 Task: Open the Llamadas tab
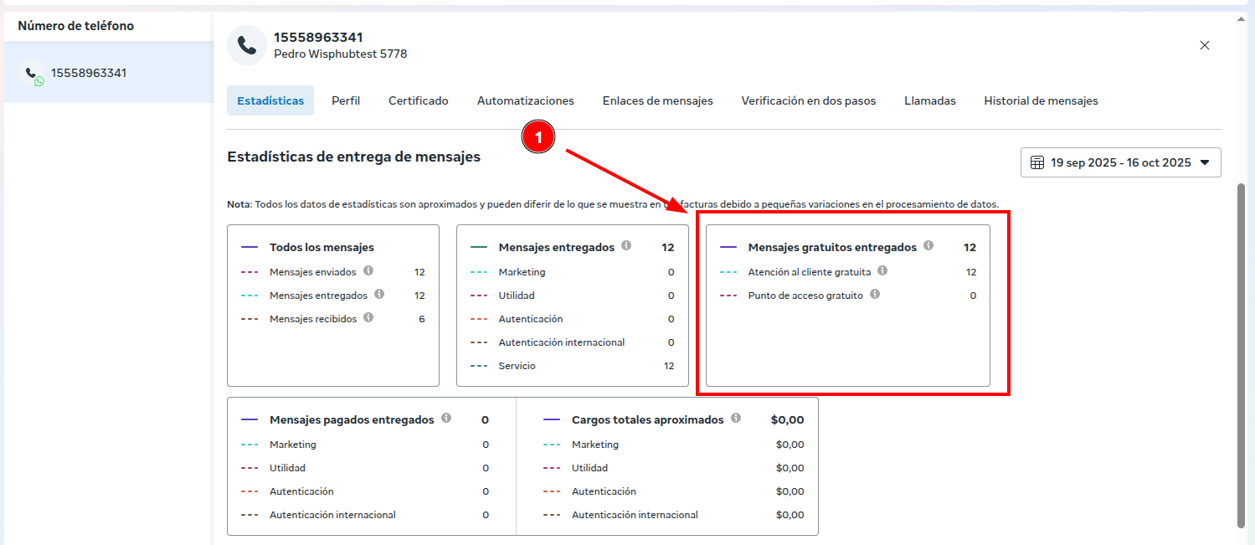tap(929, 100)
